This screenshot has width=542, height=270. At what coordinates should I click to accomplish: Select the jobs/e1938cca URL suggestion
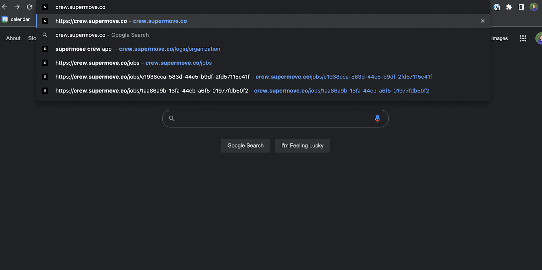[243, 77]
